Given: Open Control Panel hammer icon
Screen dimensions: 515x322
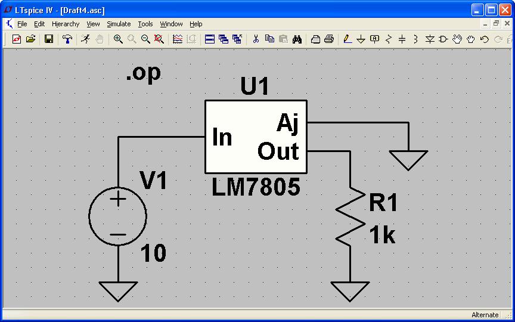Looking at the screenshot, I should (67, 39).
